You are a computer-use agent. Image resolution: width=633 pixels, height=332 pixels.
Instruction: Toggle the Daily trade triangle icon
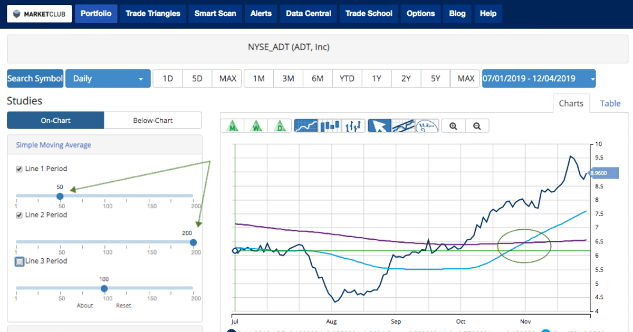[x=280, y=125]
